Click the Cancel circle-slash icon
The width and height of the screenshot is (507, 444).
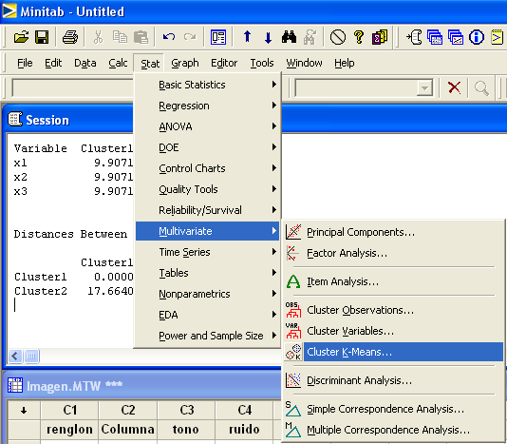tap(338, 37)
